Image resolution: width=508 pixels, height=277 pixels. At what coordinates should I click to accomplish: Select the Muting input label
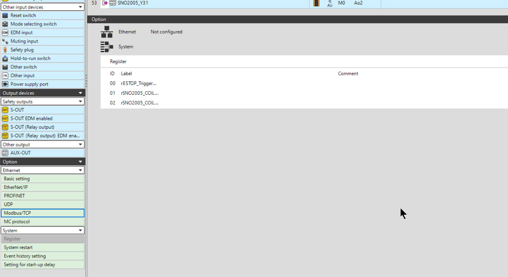[24, 41]
